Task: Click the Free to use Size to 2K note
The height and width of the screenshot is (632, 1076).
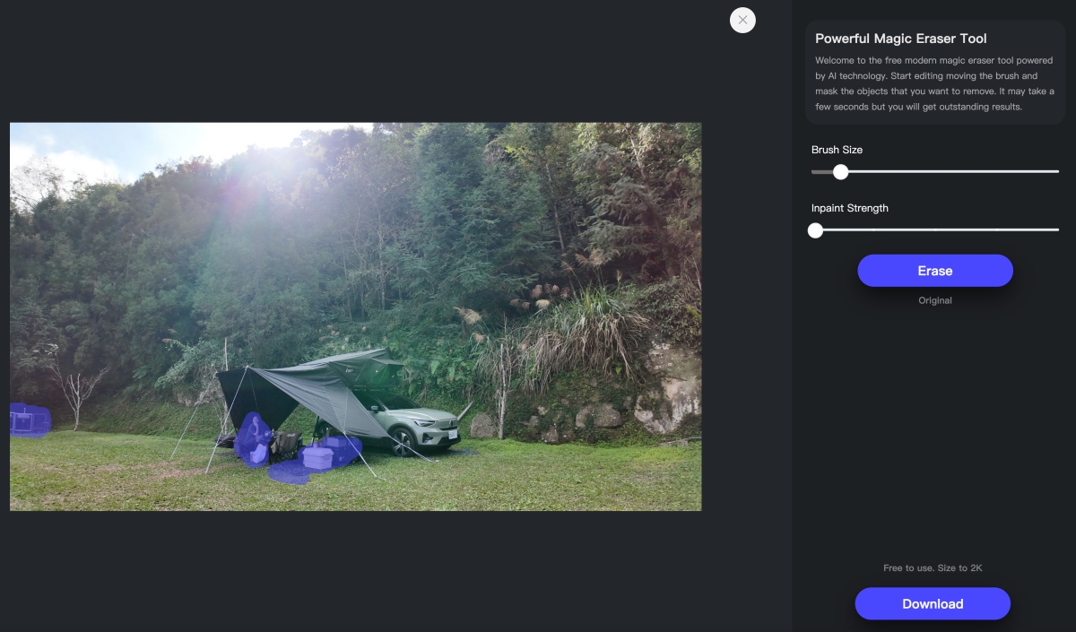Action: (x=933, y=568)
